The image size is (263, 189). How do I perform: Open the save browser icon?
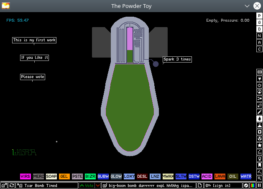coord(4,186)
